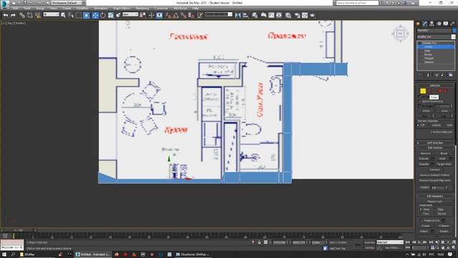Open the Modifier List dropdown
The image size is (458, 258).
436,37
